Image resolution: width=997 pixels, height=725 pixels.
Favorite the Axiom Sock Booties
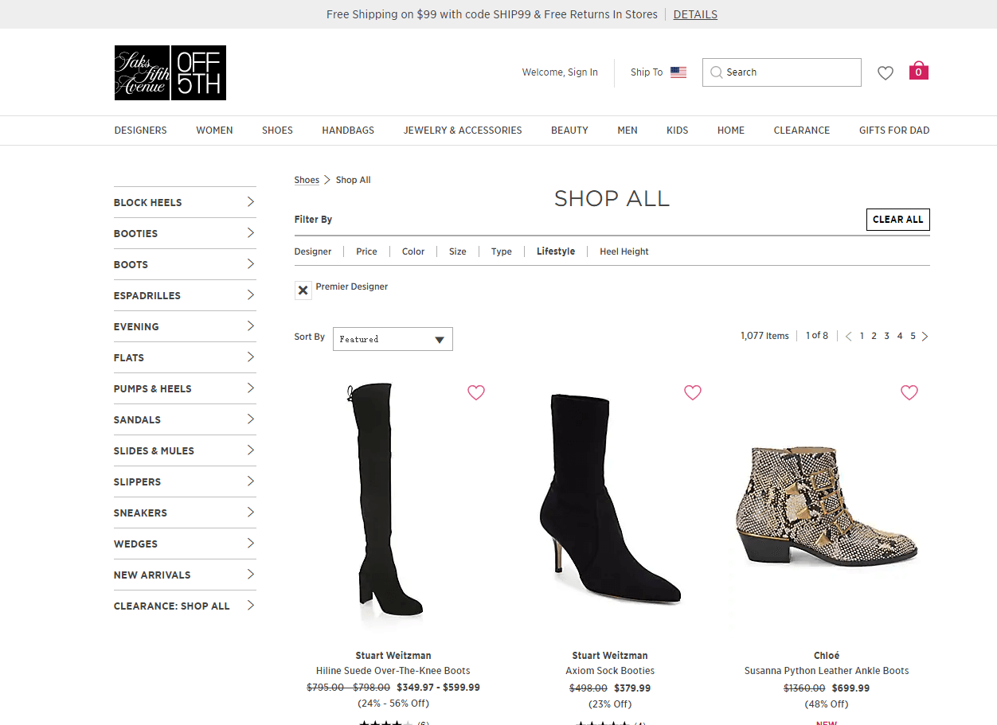(693, 392)
